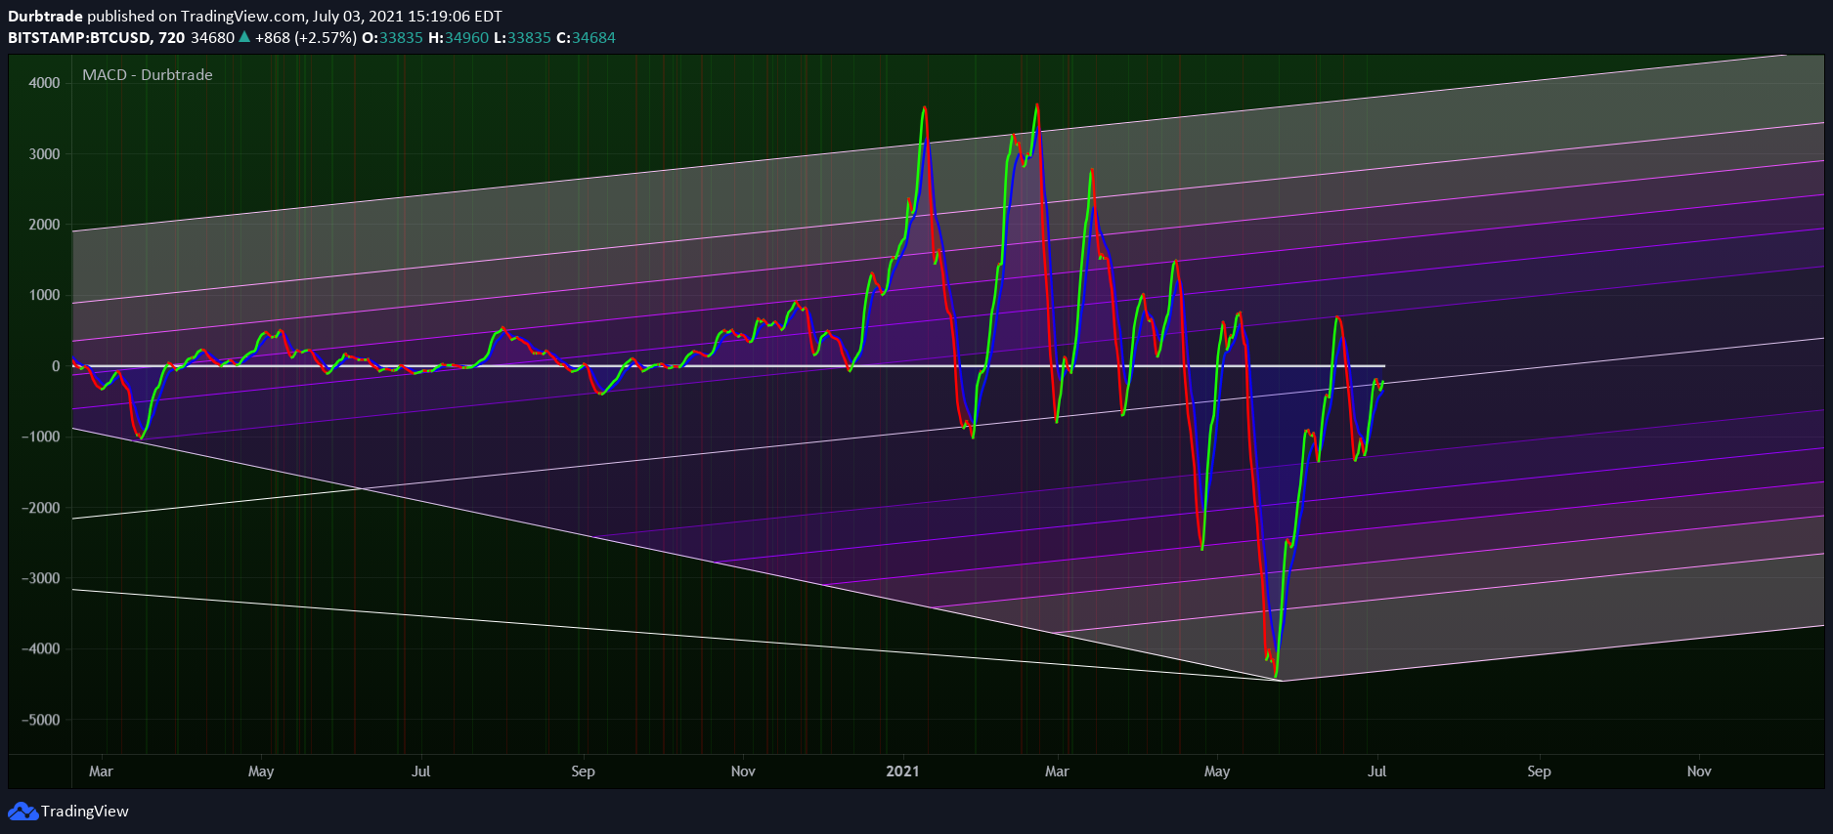Click the first Mar label on time axis
The height and width of the screenshot is (834, 1833).
click(x=101, y=771)
